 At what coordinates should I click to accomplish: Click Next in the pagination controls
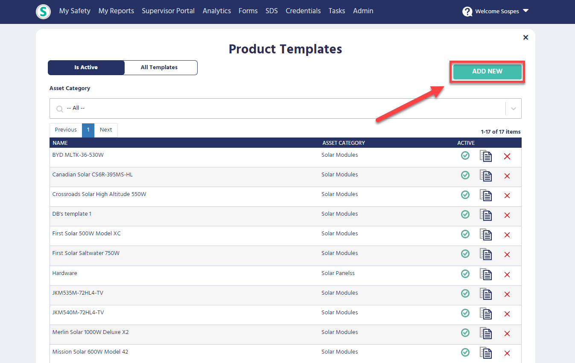coord(105,130)
